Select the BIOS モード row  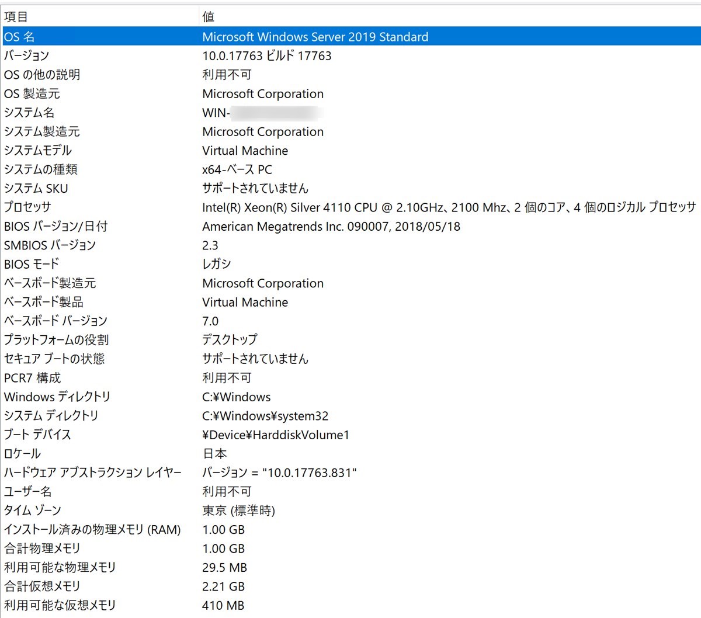click(x=350, y=264)
